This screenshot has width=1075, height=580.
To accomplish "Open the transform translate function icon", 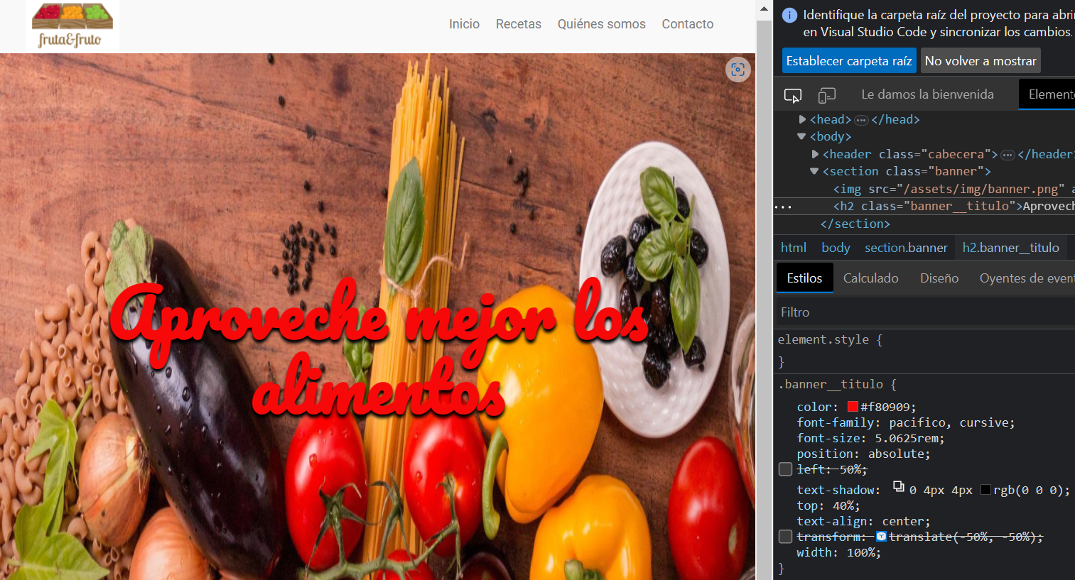I will click(881, 537).
